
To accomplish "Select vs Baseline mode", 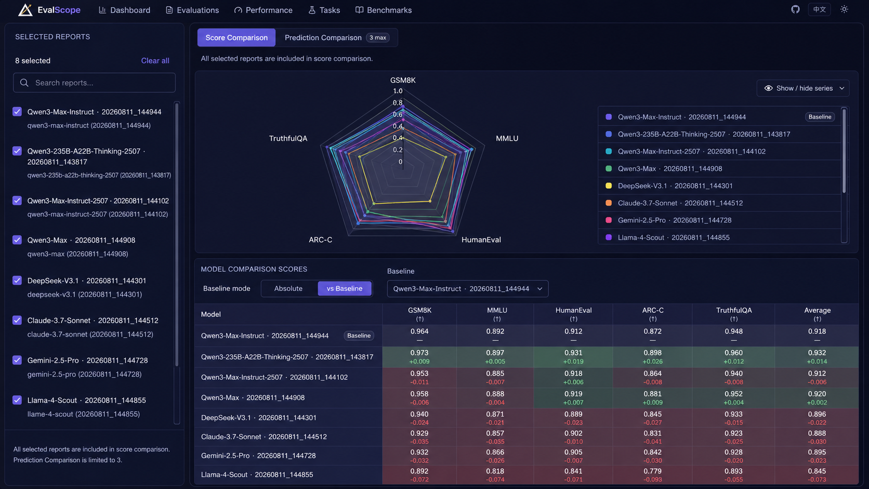I will pos(345,288).
